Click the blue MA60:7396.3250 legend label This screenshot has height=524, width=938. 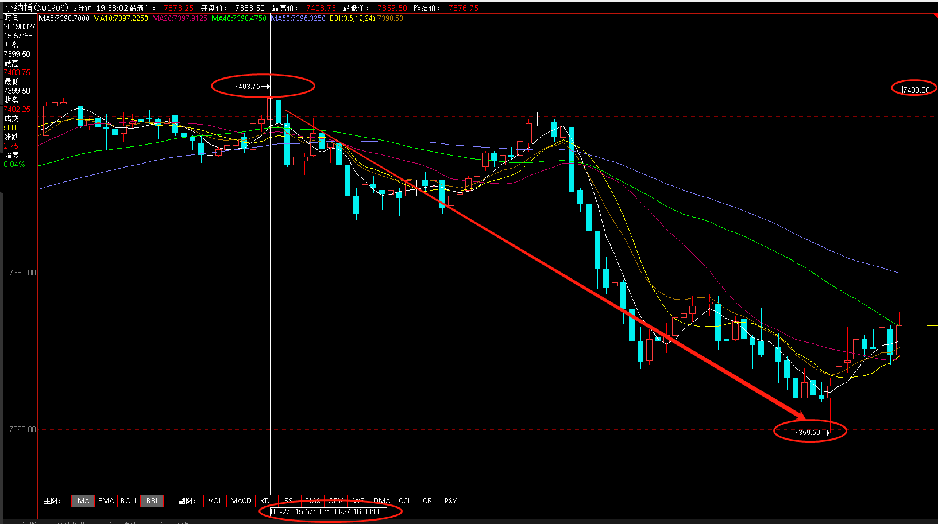(x=298, y=18)
